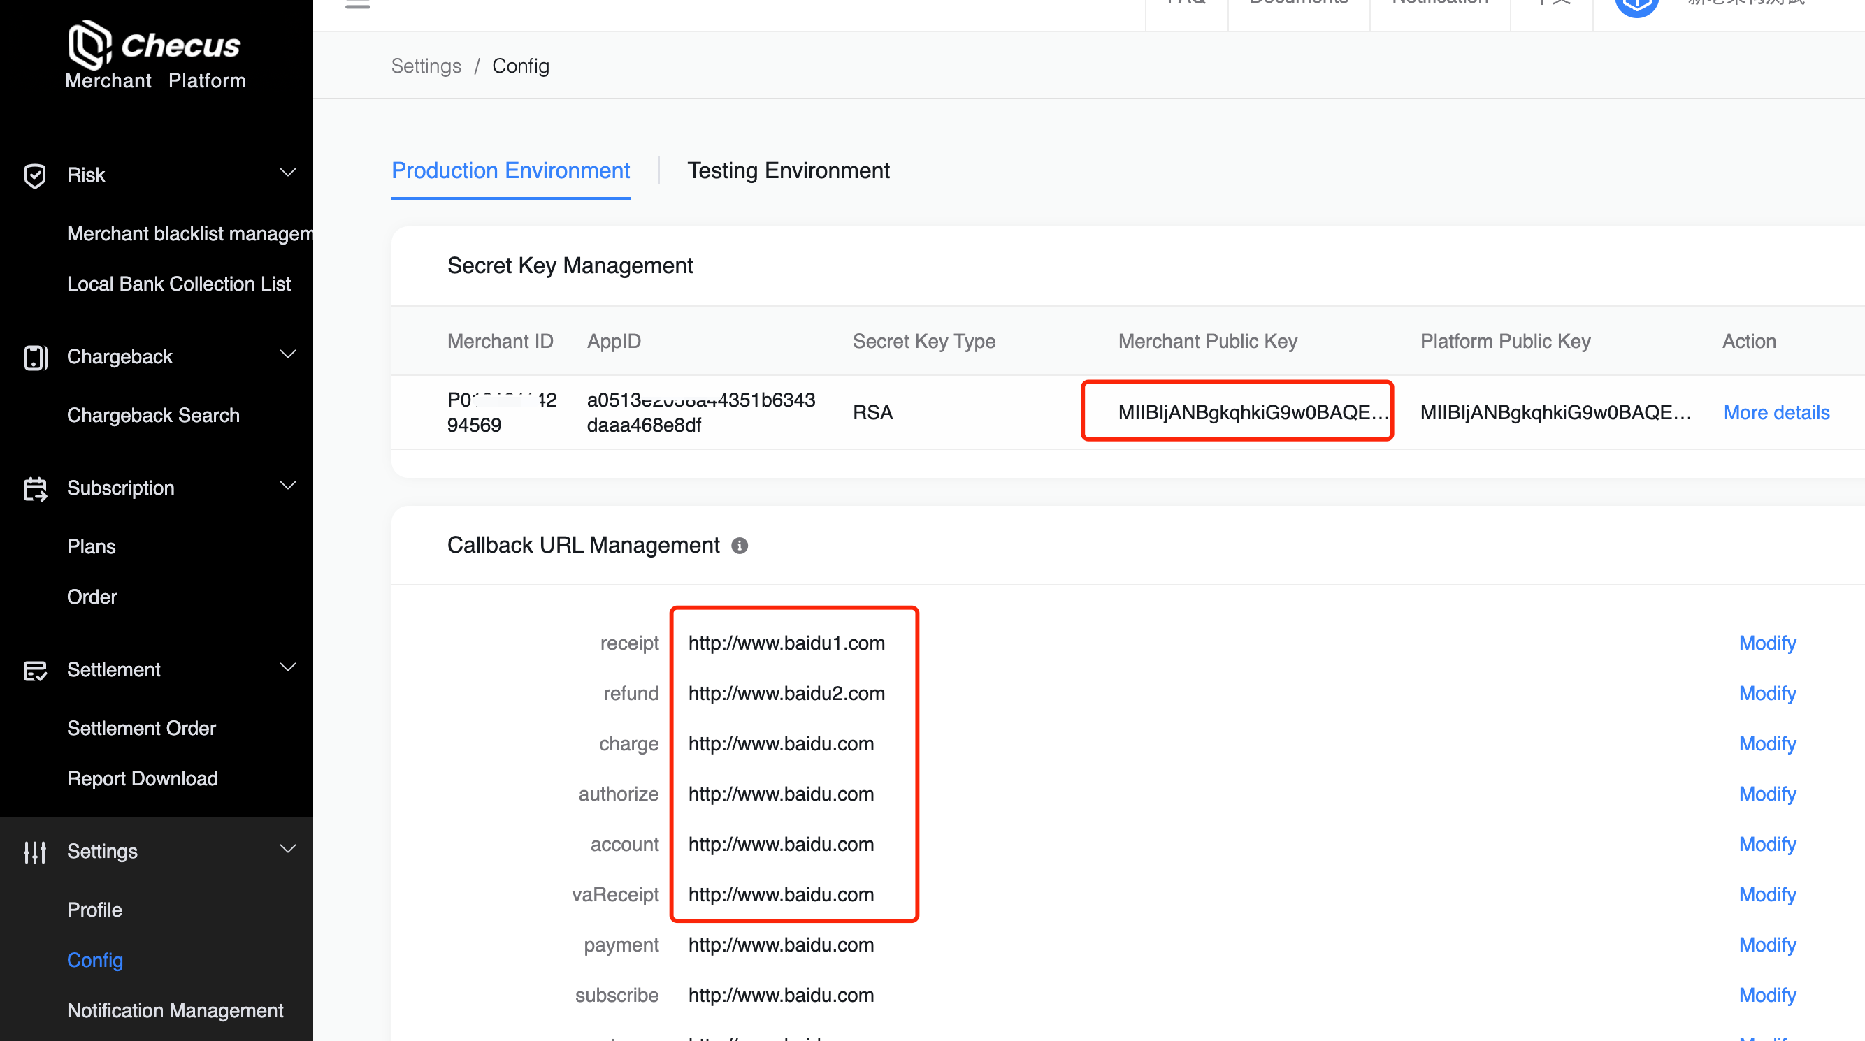Click the RSA secret key type cell
This screenshot has height=1041, width=1865.
(x=872, y=412)
